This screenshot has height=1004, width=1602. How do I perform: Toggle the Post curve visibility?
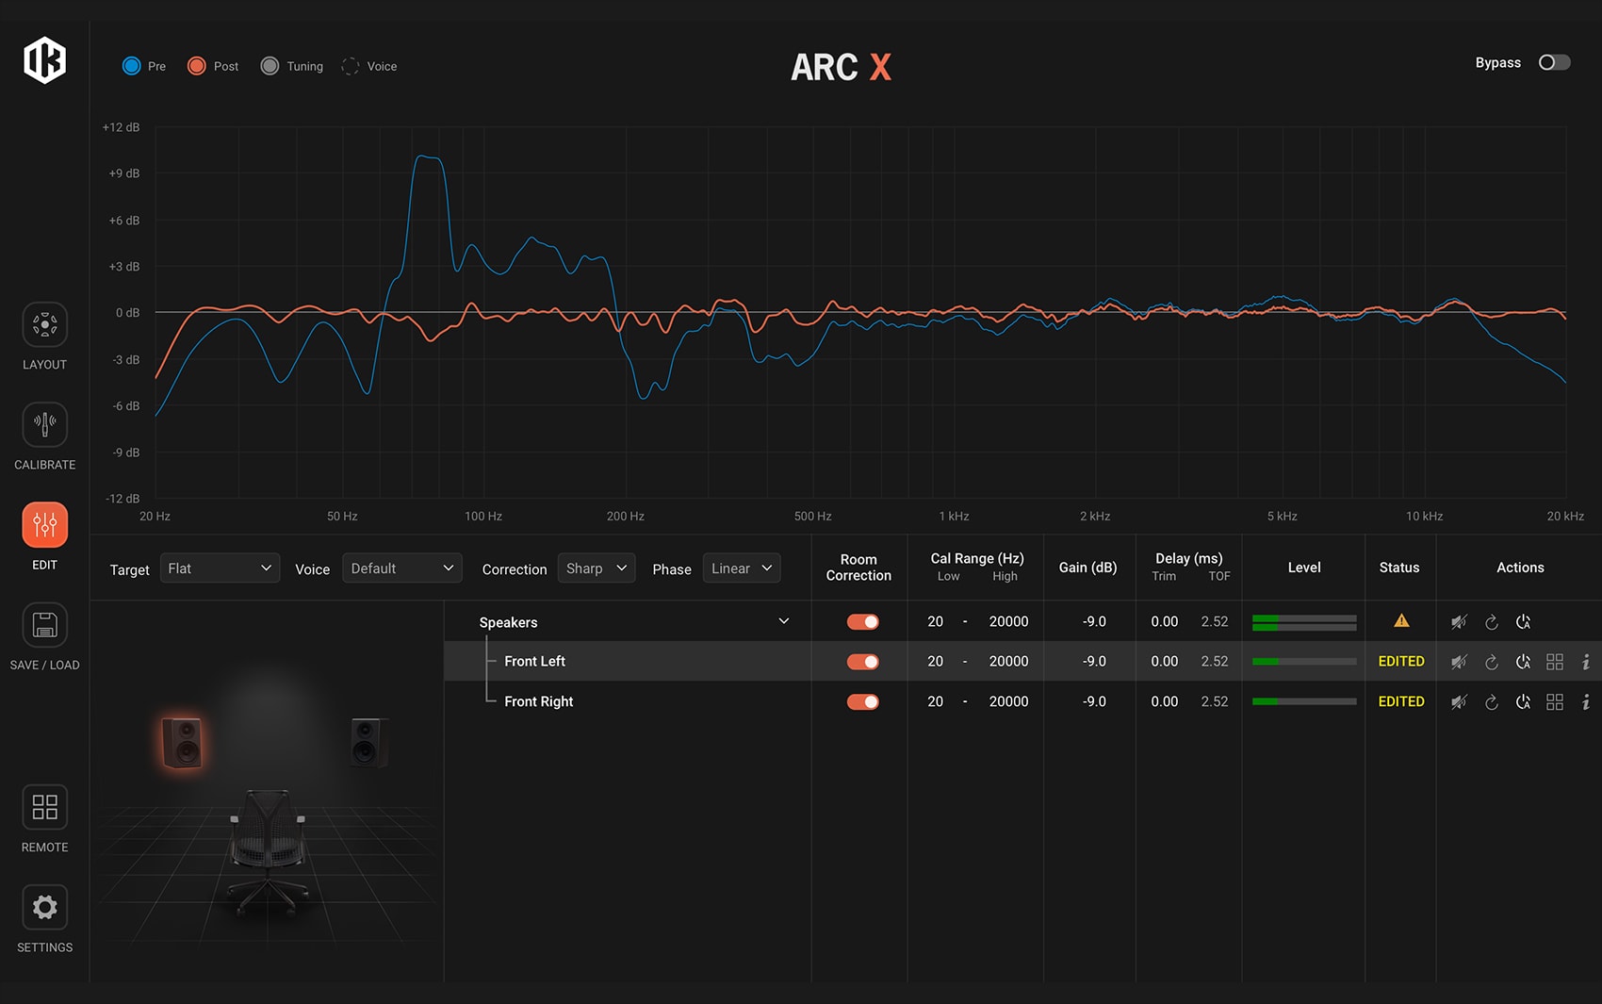(197, 66)
